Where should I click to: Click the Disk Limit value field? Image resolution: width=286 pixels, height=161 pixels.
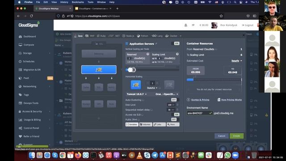pos(172,105)
